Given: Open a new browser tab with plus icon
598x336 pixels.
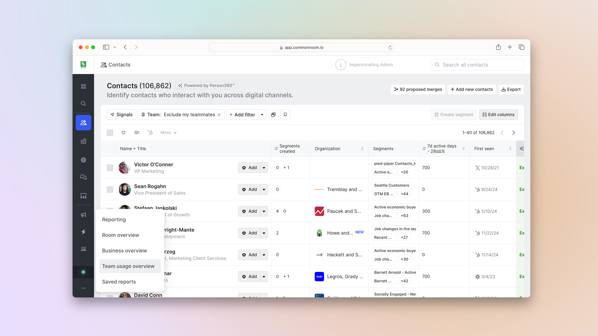Looking at the screenshot, I should point(510,47).
